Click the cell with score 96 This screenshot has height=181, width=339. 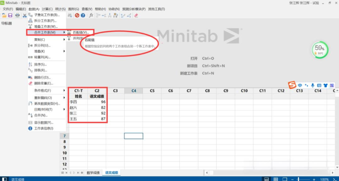coord(97,102)
